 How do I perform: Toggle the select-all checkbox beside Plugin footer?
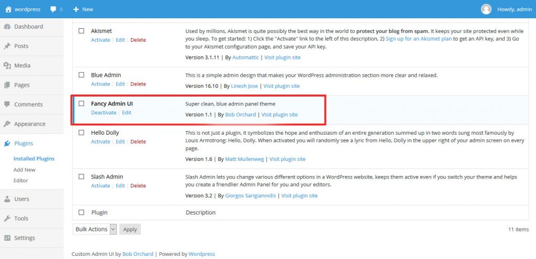pos(81,213)
